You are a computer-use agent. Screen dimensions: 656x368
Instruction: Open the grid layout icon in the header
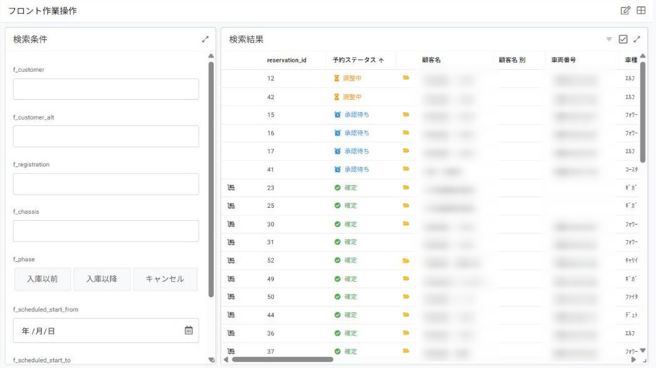tap(641, 11)
